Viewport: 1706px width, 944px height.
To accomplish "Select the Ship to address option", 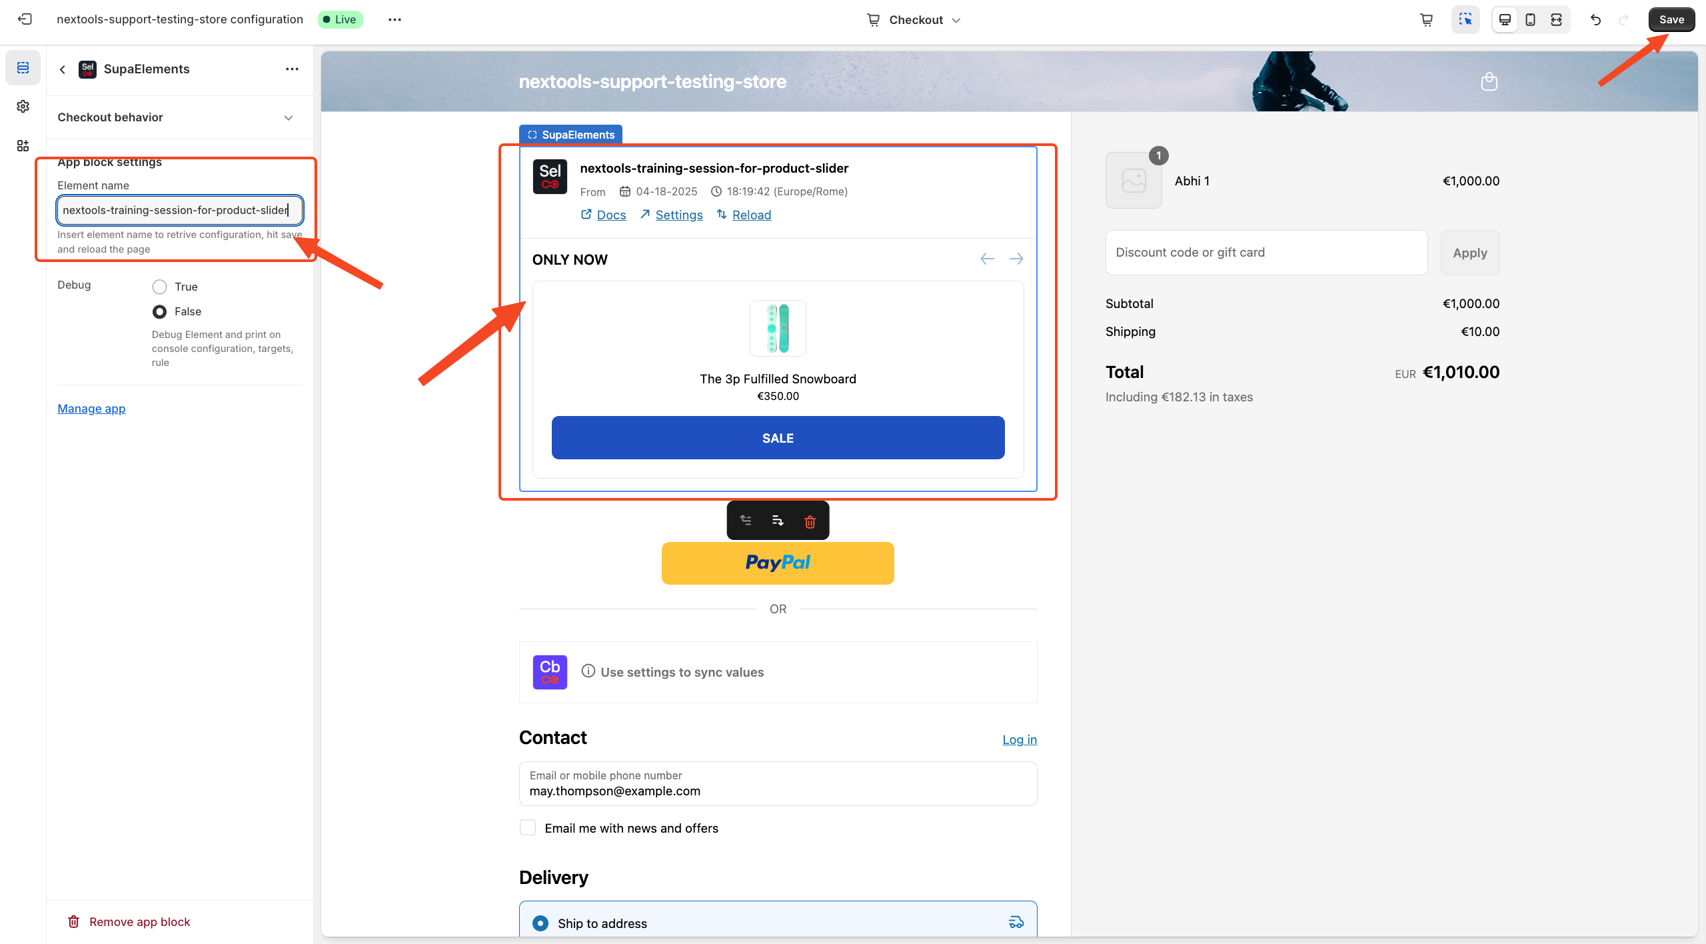I will pos(540,923).
